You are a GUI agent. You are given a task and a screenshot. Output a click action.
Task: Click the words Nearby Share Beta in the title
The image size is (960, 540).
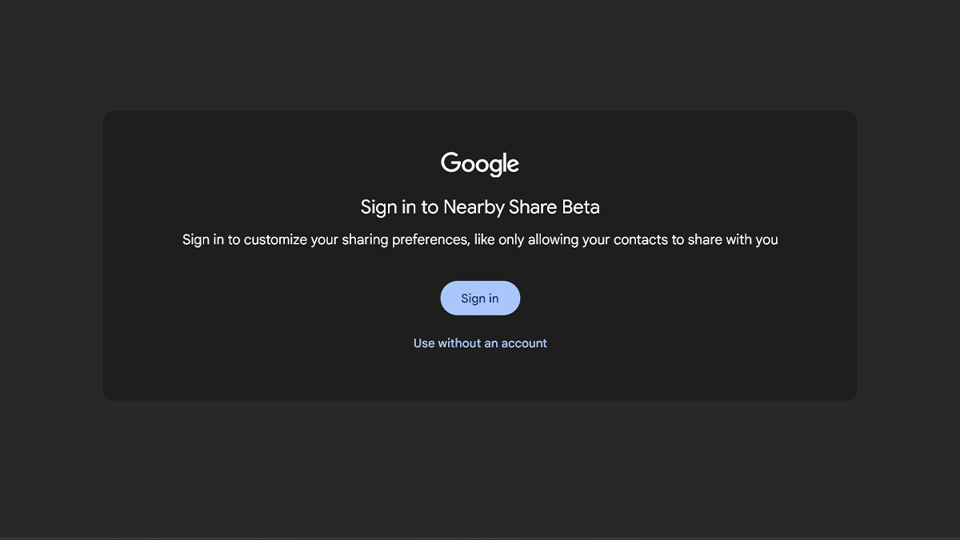(521, 207)
